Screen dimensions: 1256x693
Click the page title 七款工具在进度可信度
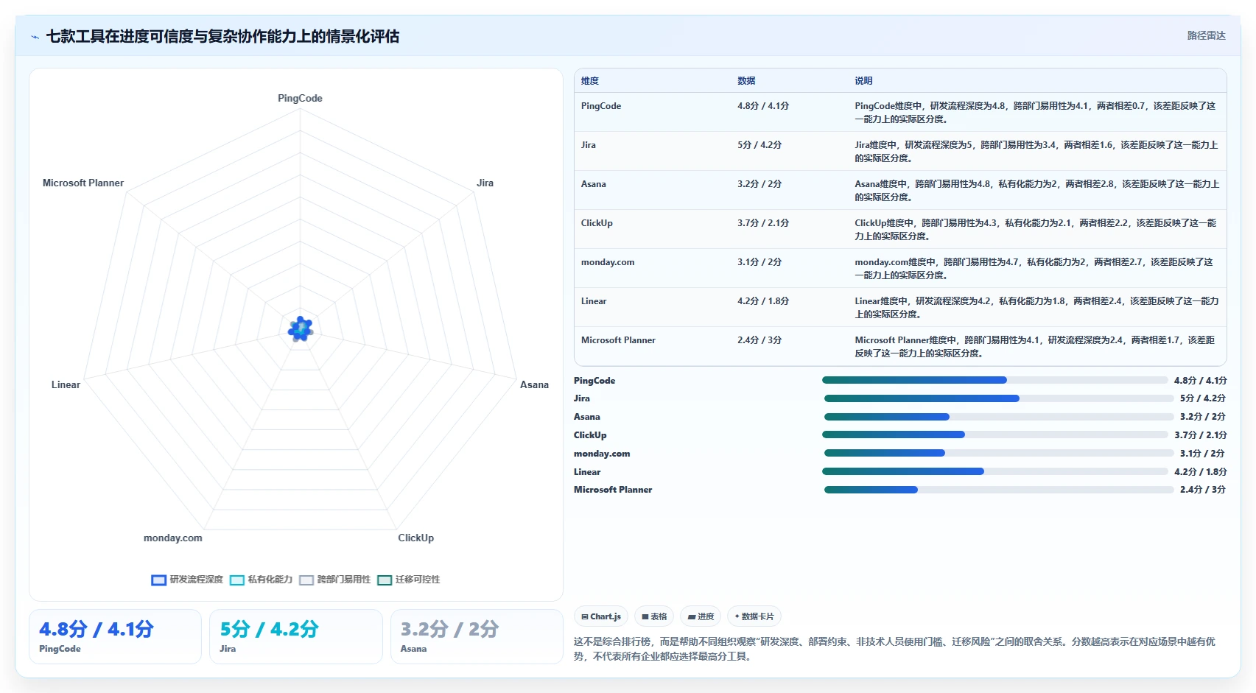pyautogui.click(x=222, y=37)
